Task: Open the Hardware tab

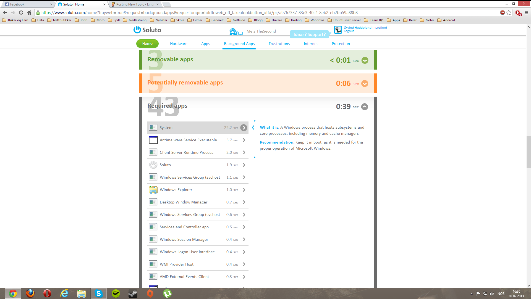Action: point(179,44)
